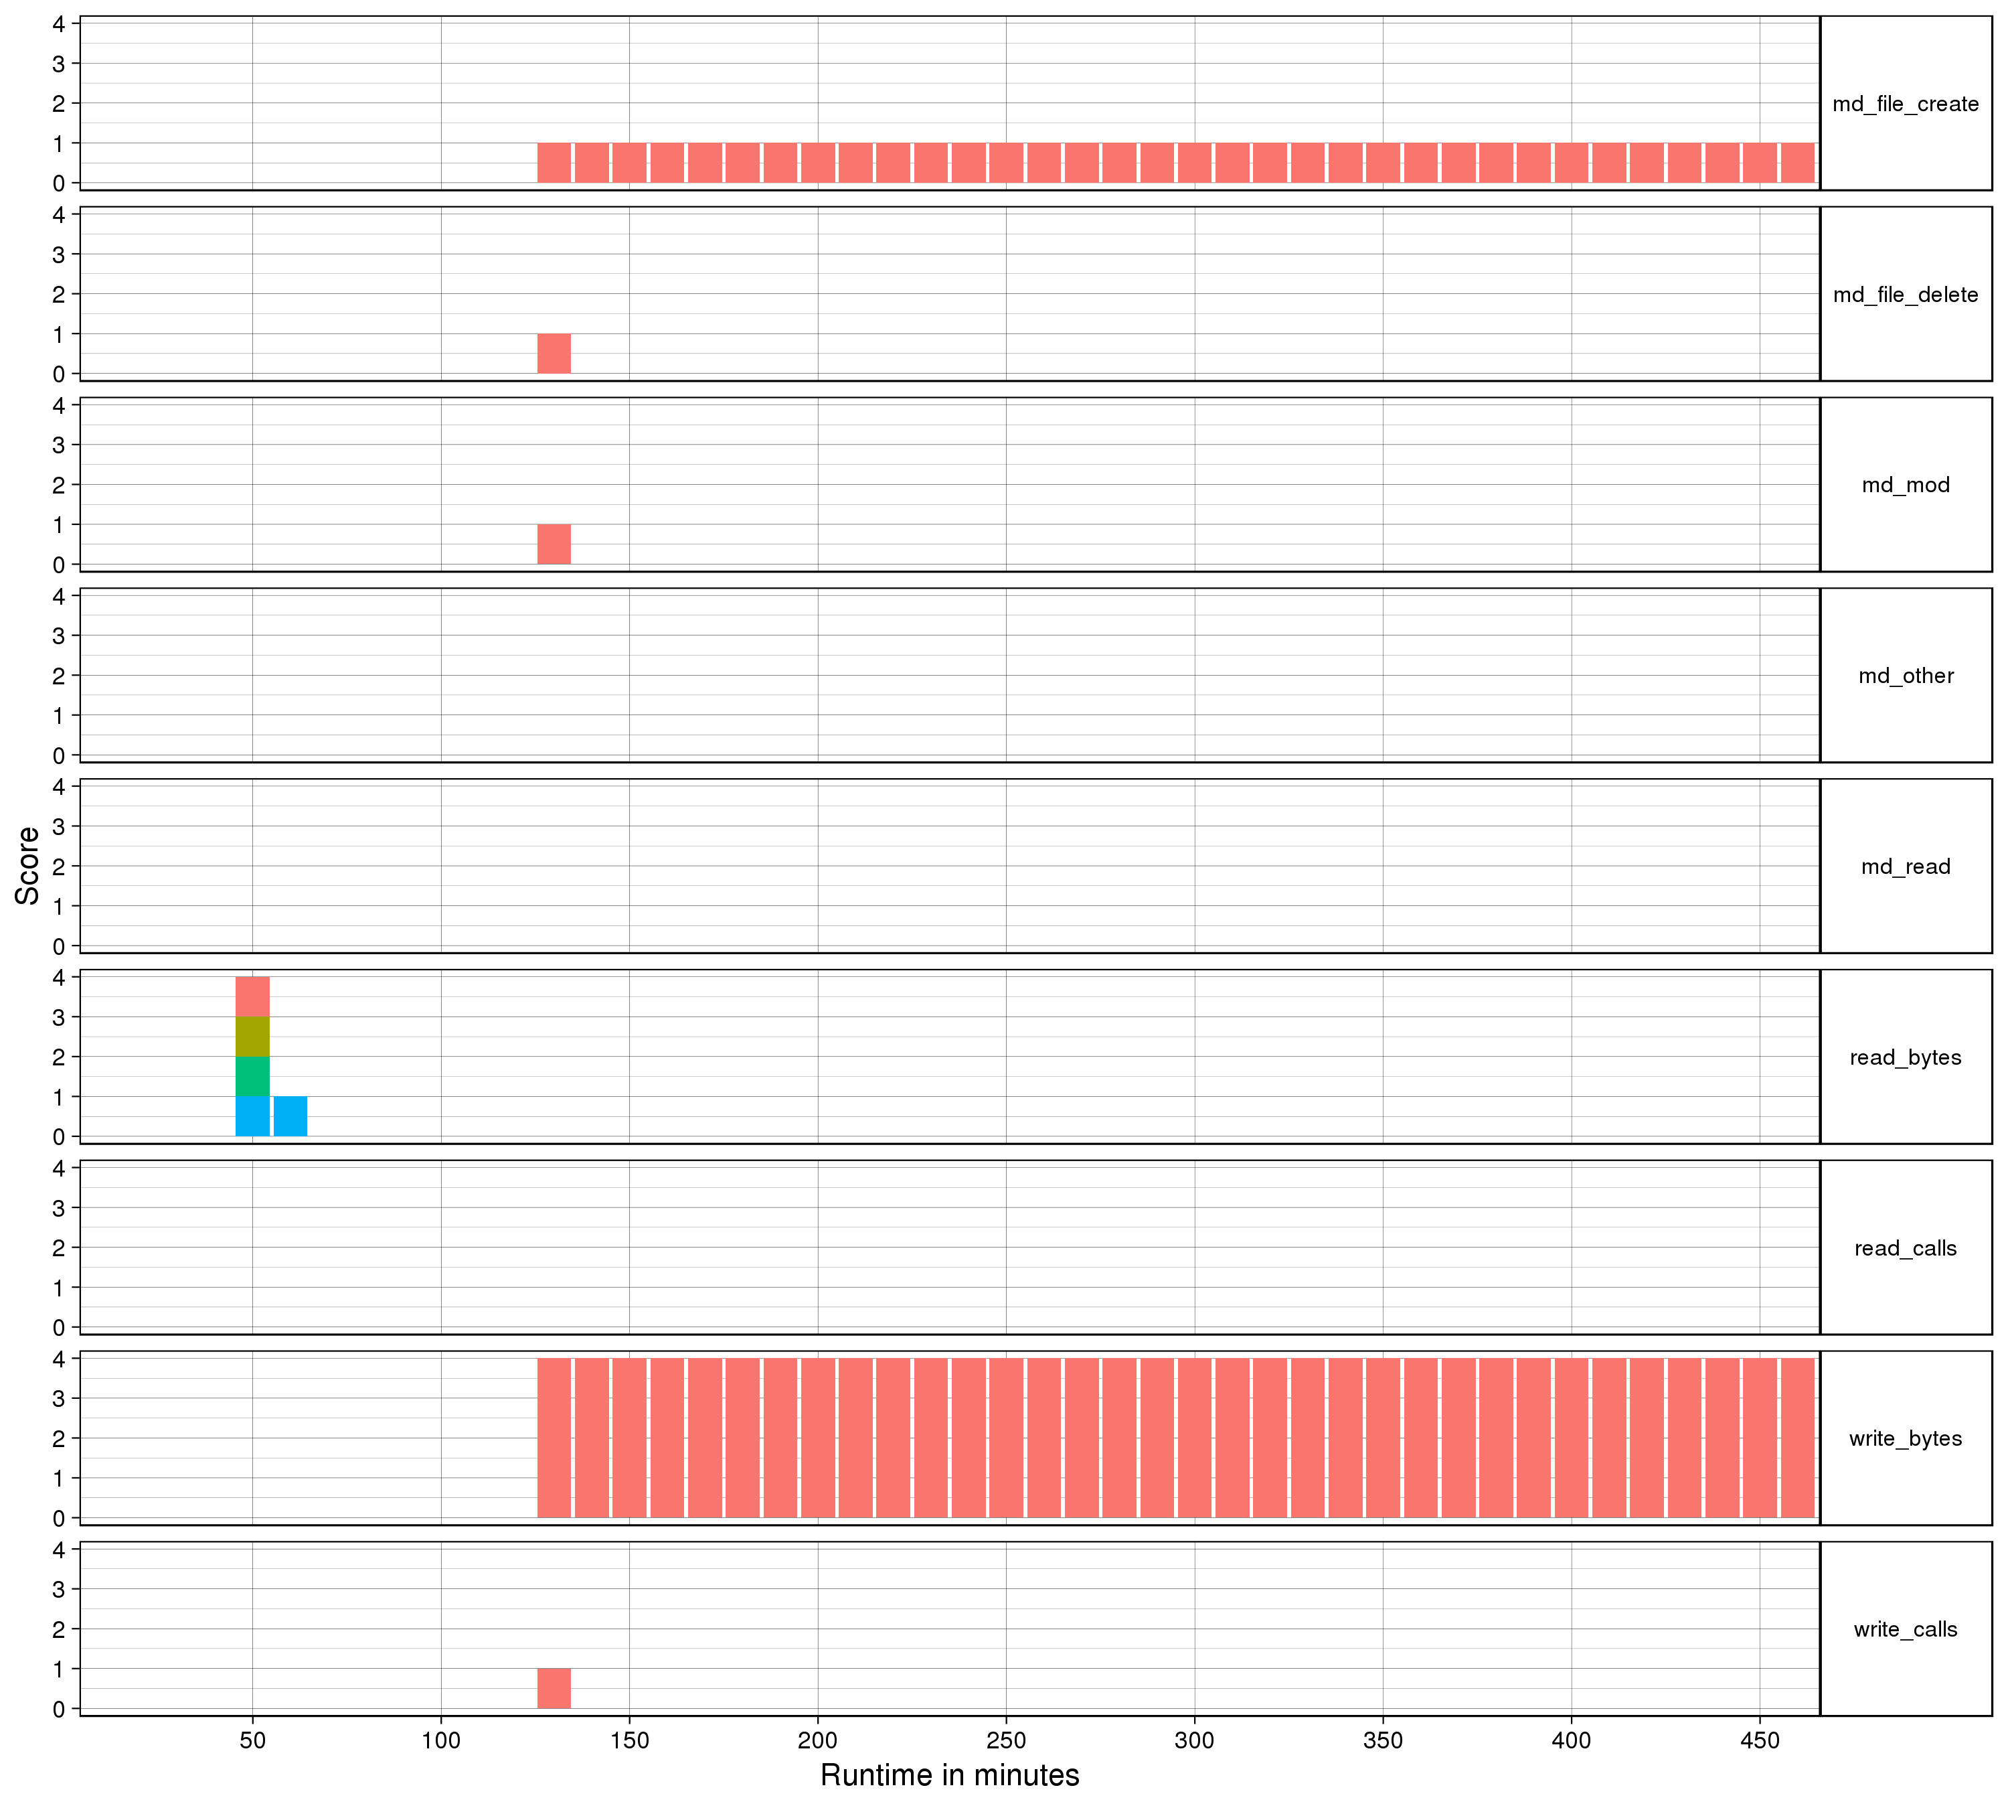Click the write_calls facet label
The width and height of the screenshot is (2008, 1808).
1905,1630
